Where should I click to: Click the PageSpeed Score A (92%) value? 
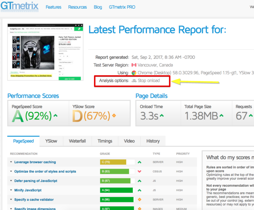pyautogui.click(x=32, y=116)
